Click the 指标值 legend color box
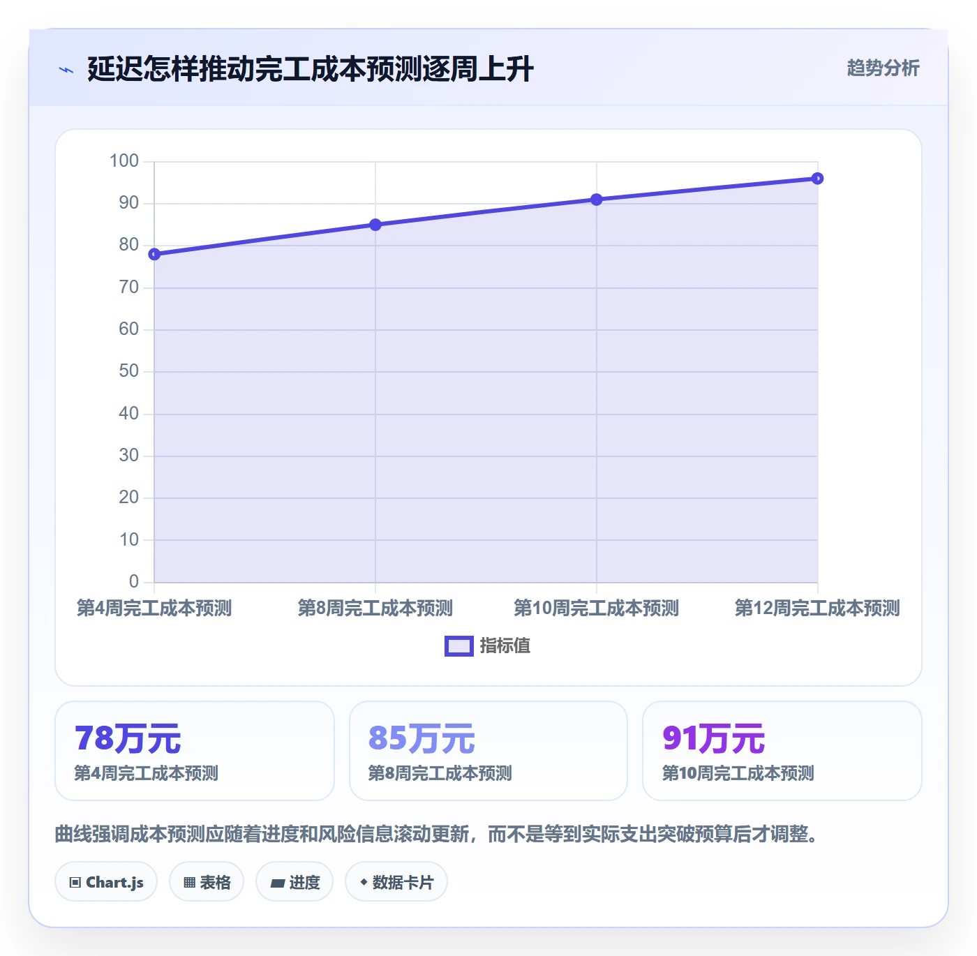The height and width of the screenshot is (956, 977). tap(459, 646)
